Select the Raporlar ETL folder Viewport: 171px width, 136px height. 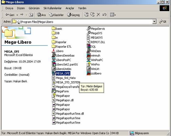[x=61, y=47]
